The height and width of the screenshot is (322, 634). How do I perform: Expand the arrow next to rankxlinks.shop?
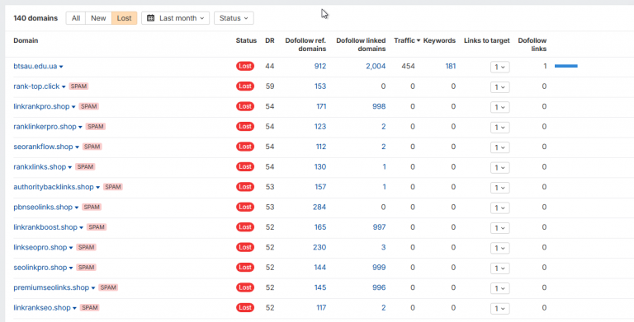70,167
